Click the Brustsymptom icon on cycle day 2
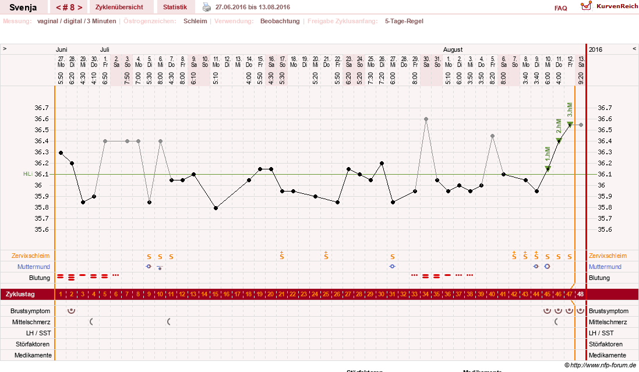 point(71,311)
